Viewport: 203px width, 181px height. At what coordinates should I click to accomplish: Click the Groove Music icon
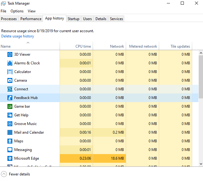[x=10, y=124]
